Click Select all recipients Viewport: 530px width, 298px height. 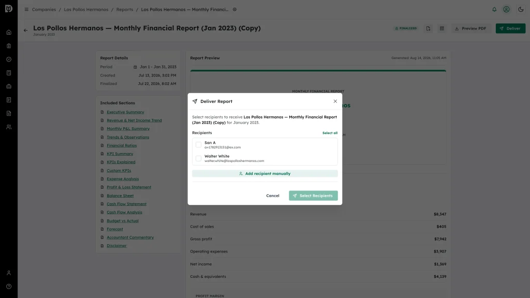330,133
